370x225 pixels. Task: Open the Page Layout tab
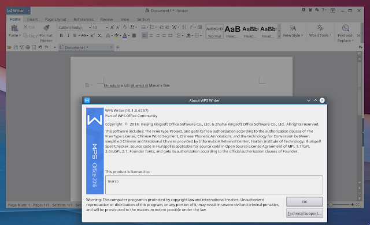click(55, 19)
